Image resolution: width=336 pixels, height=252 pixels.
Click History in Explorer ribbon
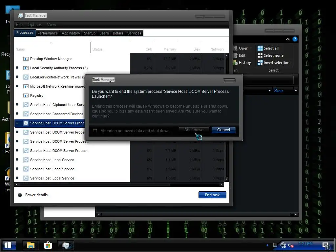tap(242, 63)
